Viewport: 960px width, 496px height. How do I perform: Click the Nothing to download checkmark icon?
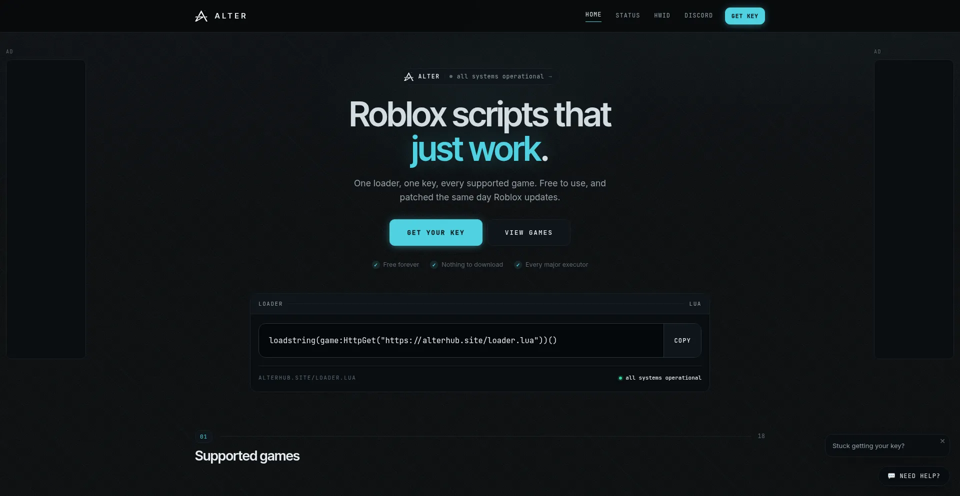point(434,265)
